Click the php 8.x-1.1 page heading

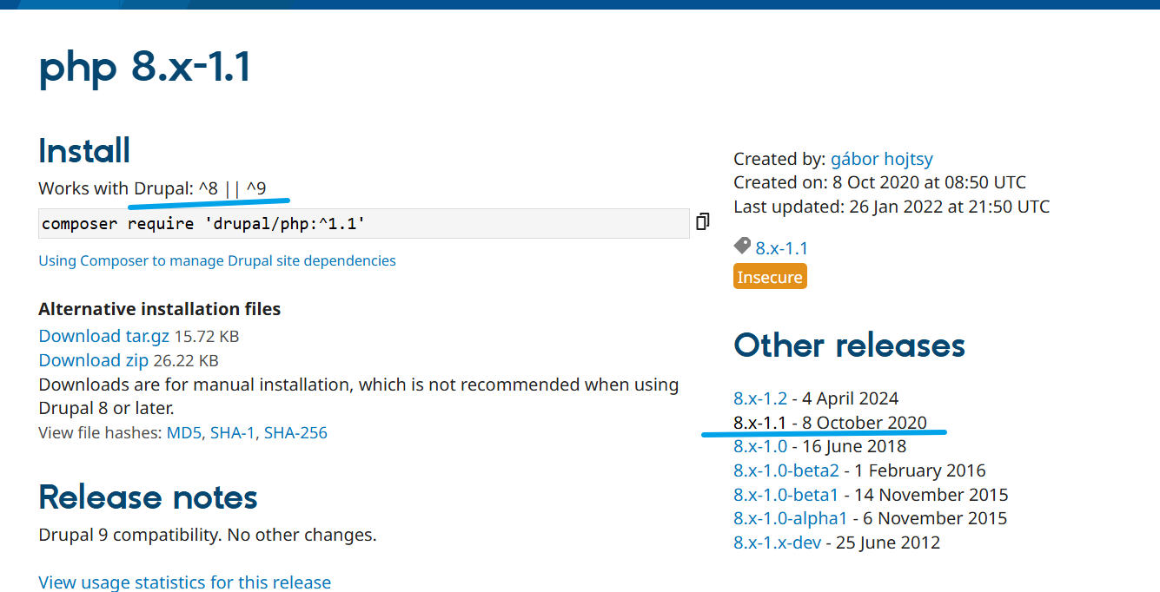145,68
